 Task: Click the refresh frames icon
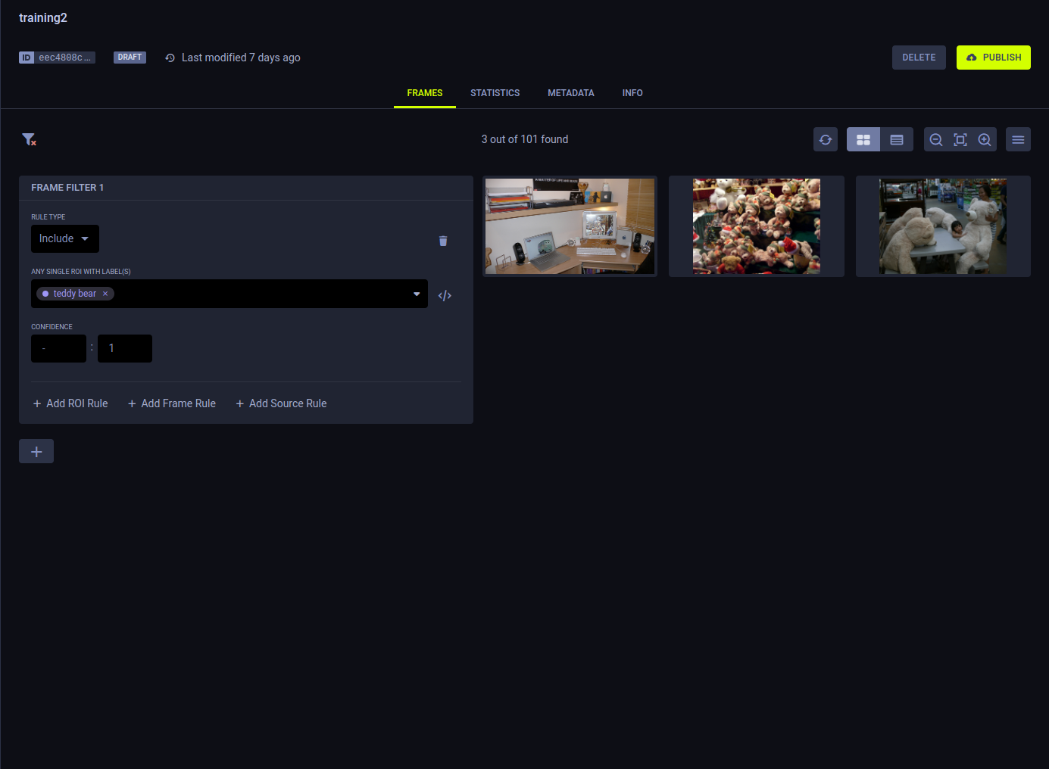825,139
